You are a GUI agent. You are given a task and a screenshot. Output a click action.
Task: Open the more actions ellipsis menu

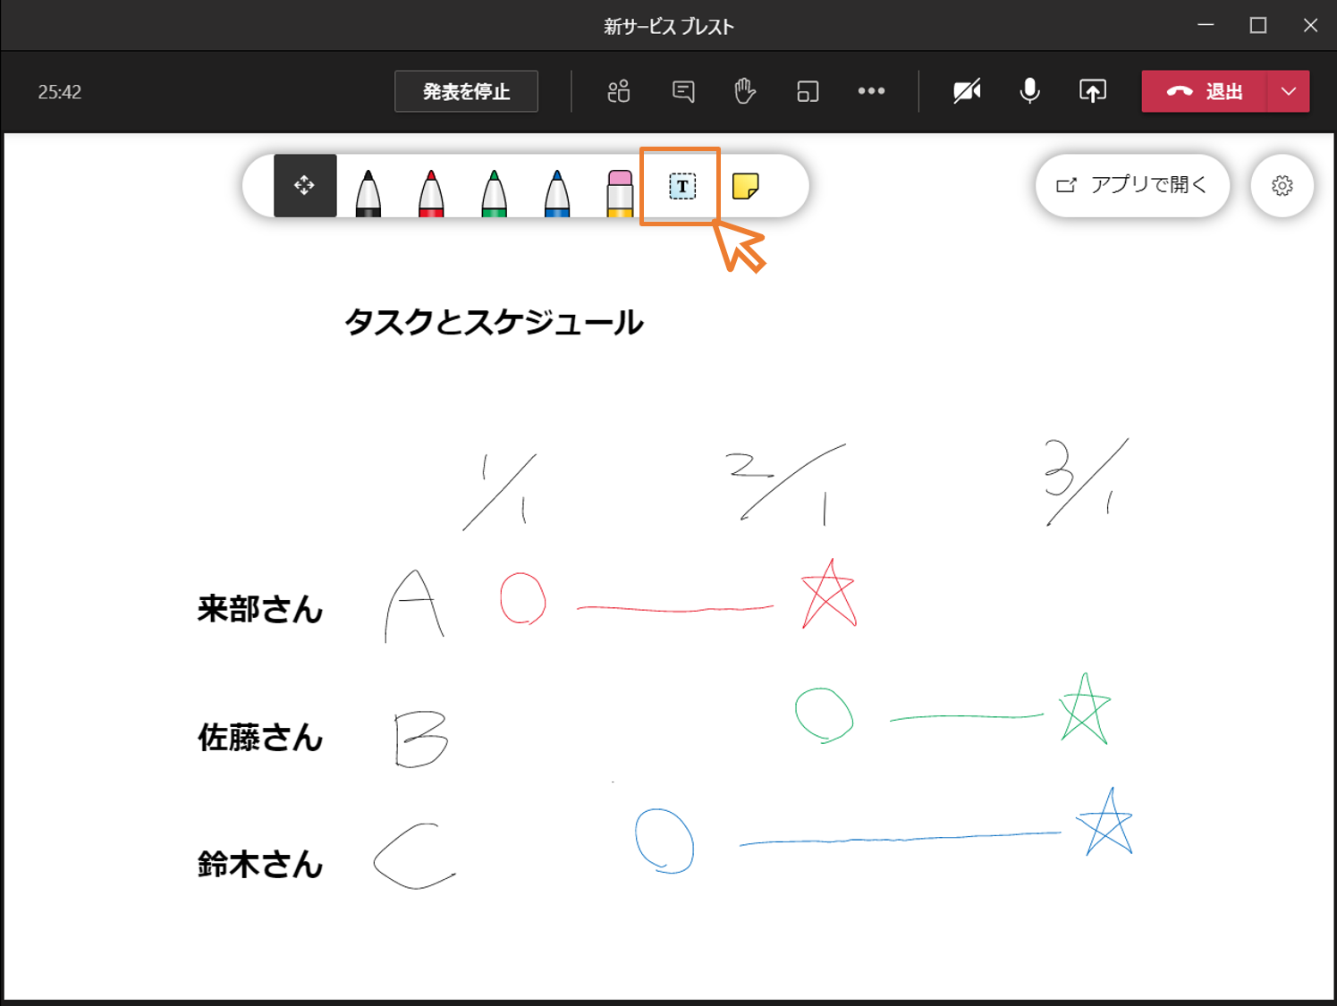point(871,91)
